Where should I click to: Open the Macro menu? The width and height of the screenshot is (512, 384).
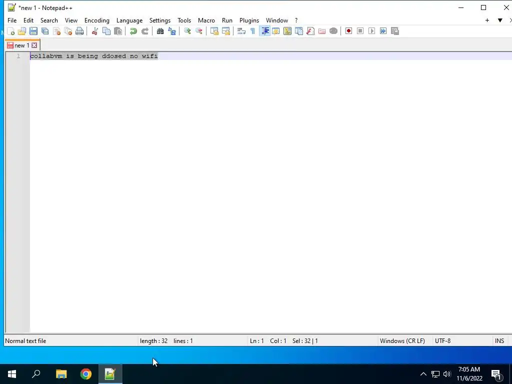(x=206, y=20)
